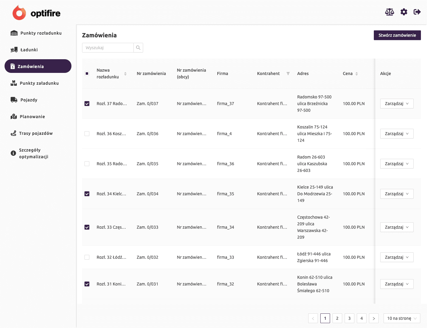The width and height of the screenshot is (427, 328).
Task: Go to Trasy pojazdów in sidebar
Action: pyautogui.click(x=36, y=133)
